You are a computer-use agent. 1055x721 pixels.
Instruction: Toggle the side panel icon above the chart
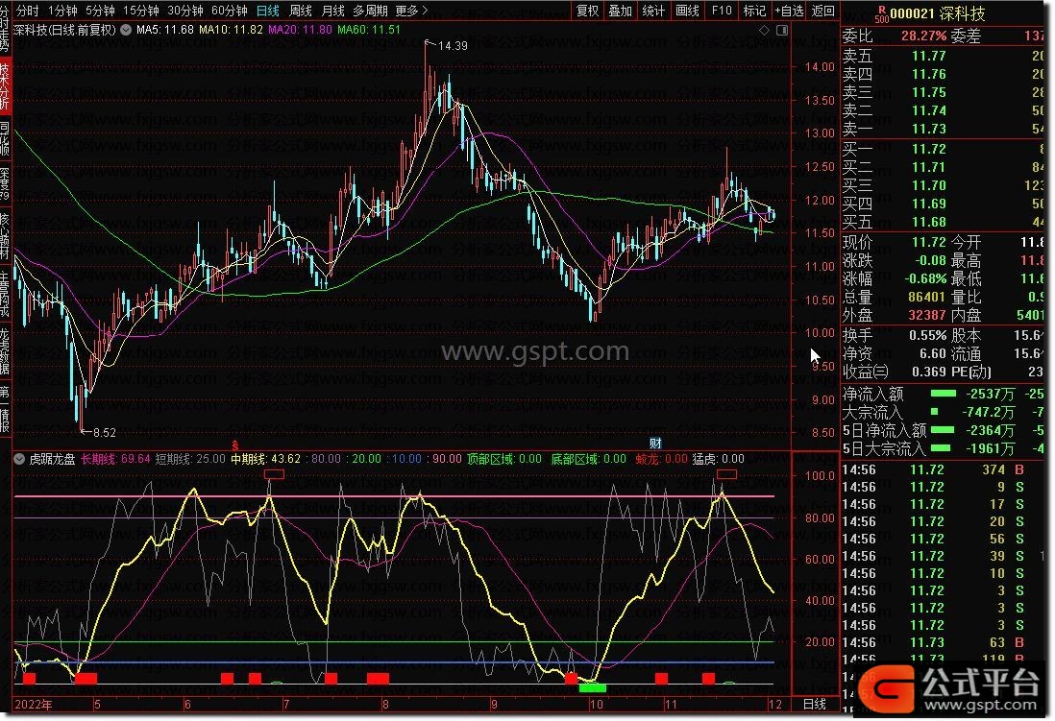(782, 31)
